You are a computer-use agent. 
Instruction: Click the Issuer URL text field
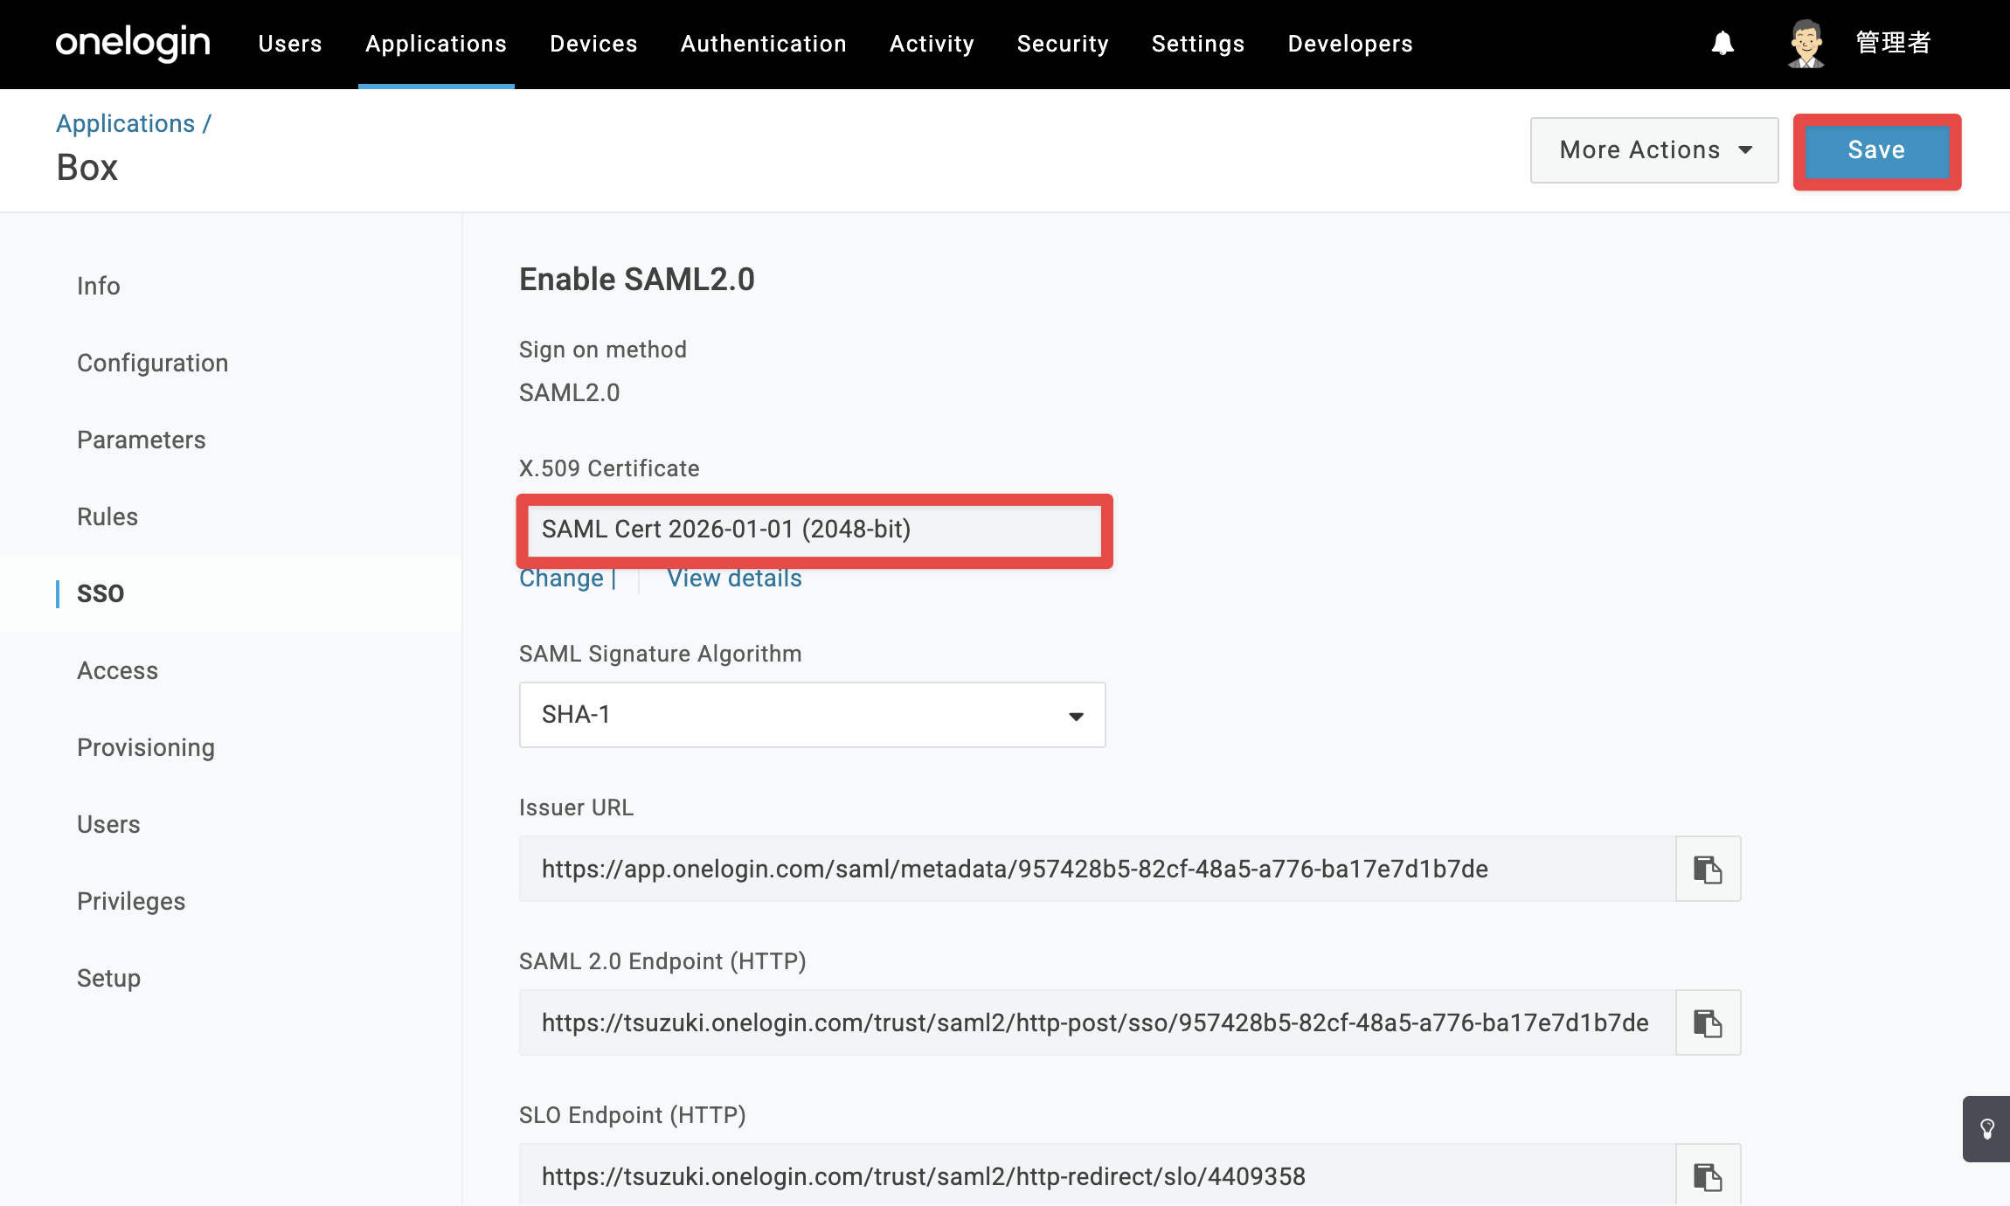click(1098, 869)
